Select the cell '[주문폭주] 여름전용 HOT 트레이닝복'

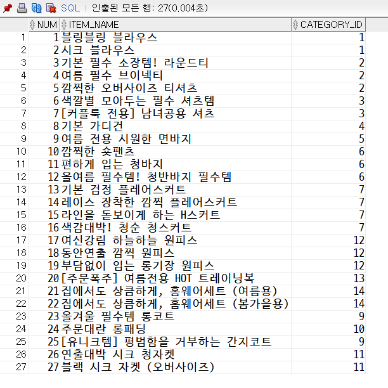click(x=176, y=278)
